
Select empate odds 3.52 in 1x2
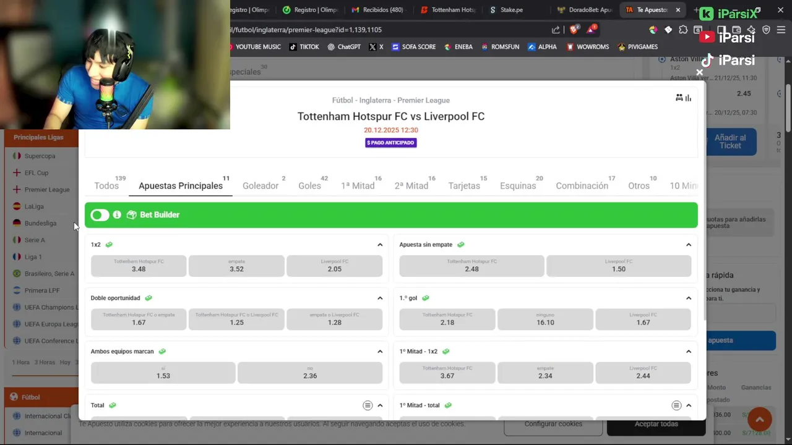[x=236, y=266]
